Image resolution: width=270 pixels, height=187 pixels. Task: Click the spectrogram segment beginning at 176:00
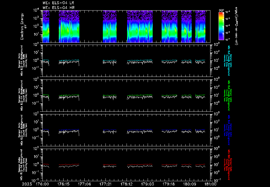tap(46, 26)
